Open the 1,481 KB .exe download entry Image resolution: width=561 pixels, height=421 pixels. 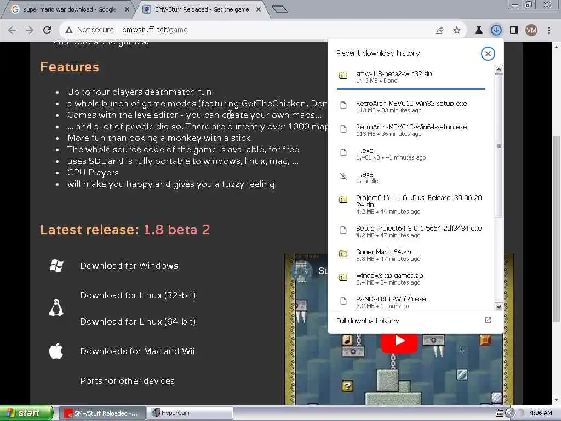411,153
